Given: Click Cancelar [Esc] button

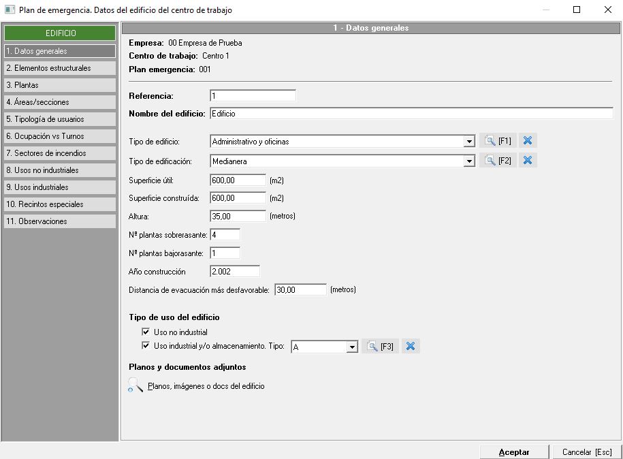Looking at the screenshot, I should tap(586, 452).
